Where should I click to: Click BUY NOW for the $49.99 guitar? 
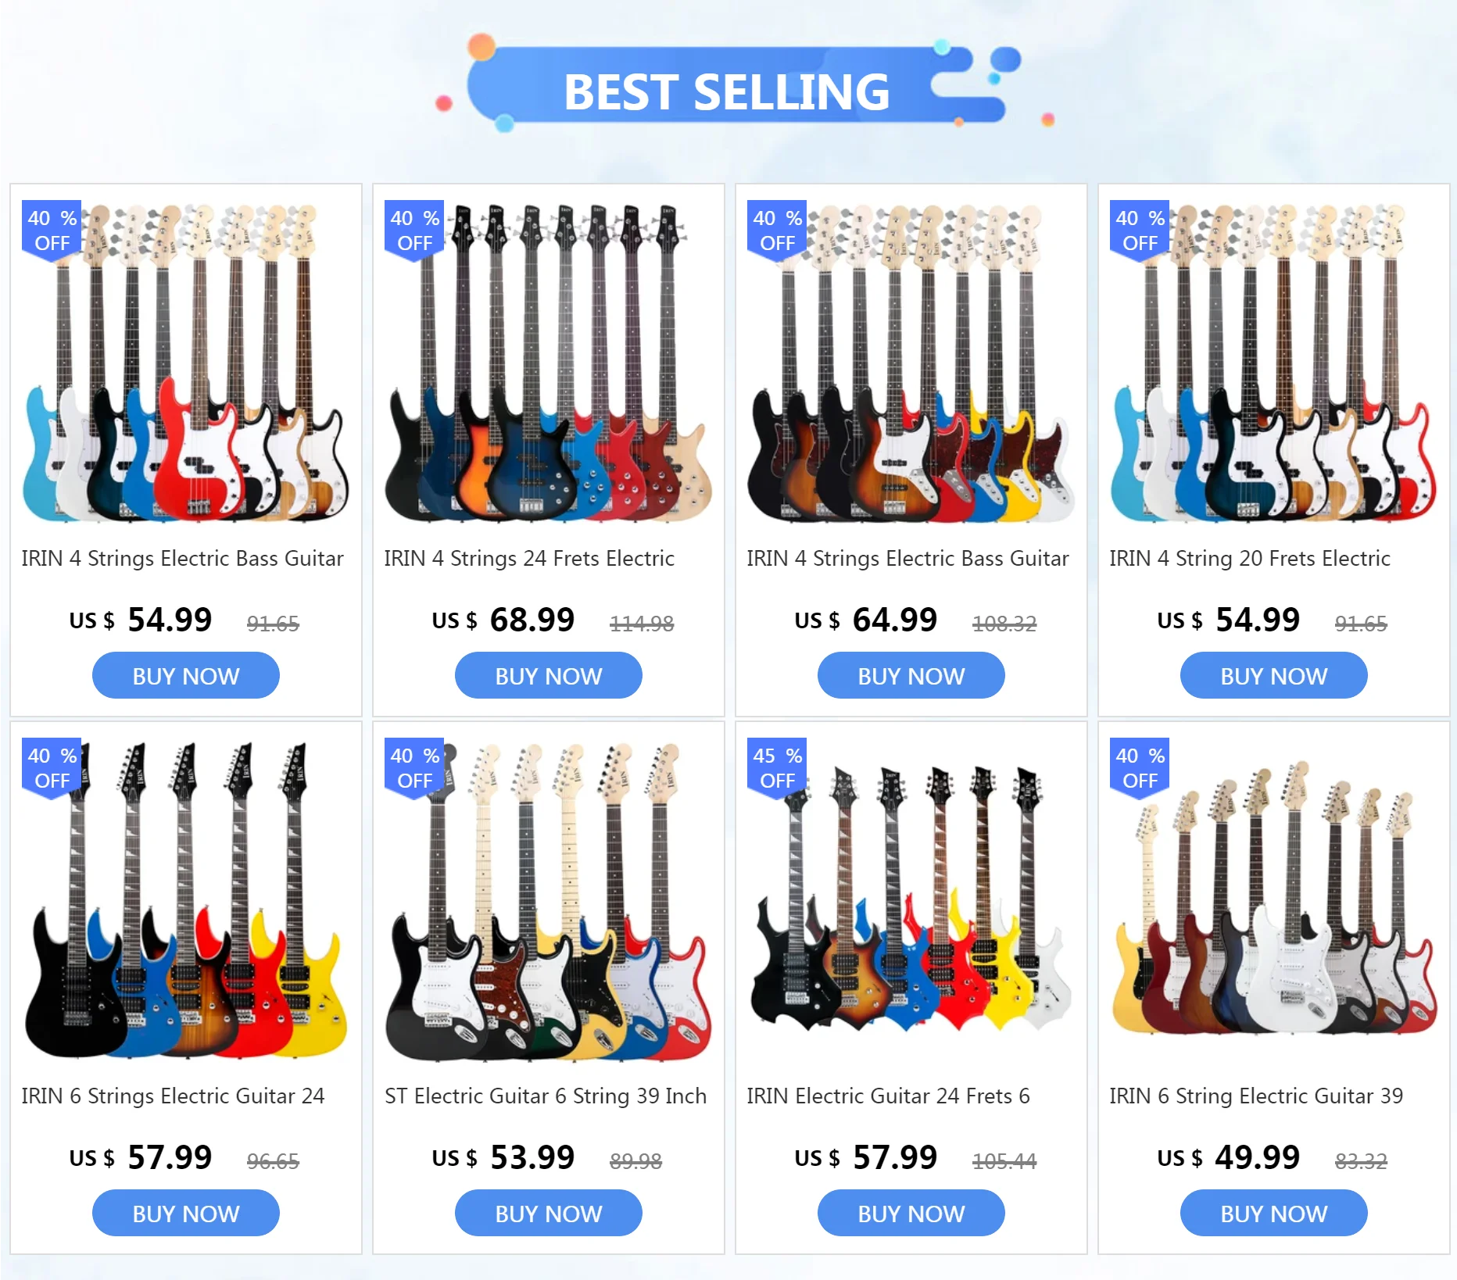[1273, 1213]
